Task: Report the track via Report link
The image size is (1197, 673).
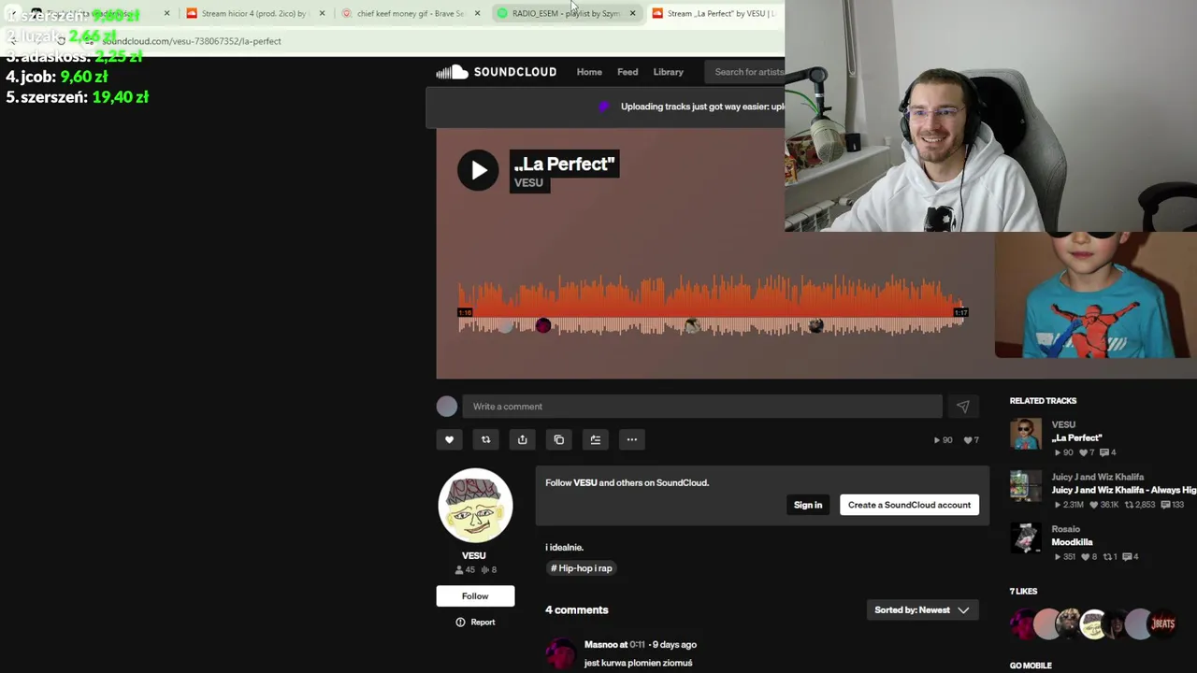Action: 475,623
